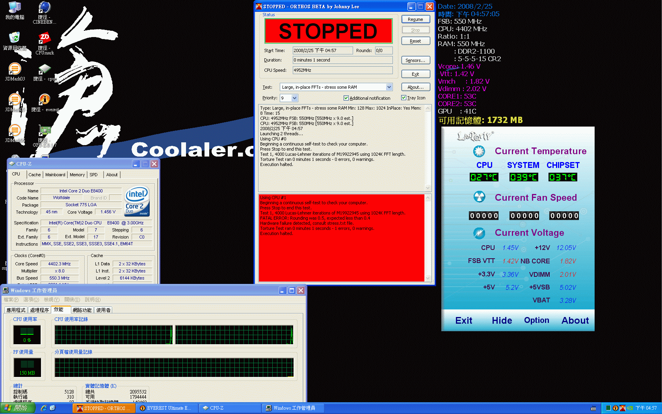The image size is (662, 414).
Task: Launch the everest desktop shortcut
Action: pos(45,103)
